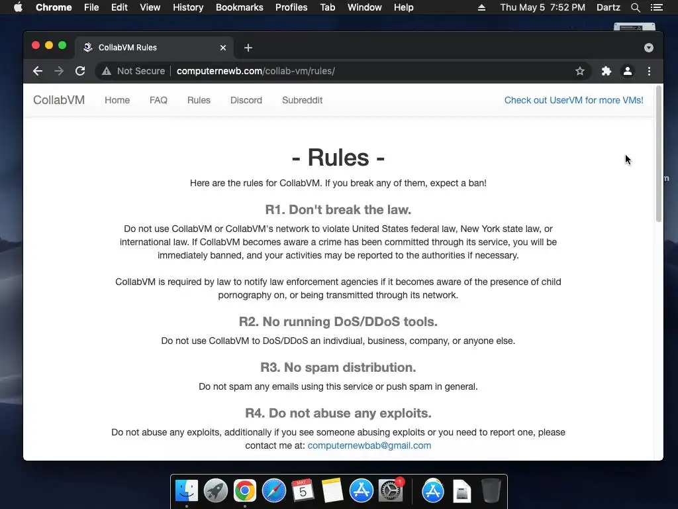Open Notification Center list icon

656,7
